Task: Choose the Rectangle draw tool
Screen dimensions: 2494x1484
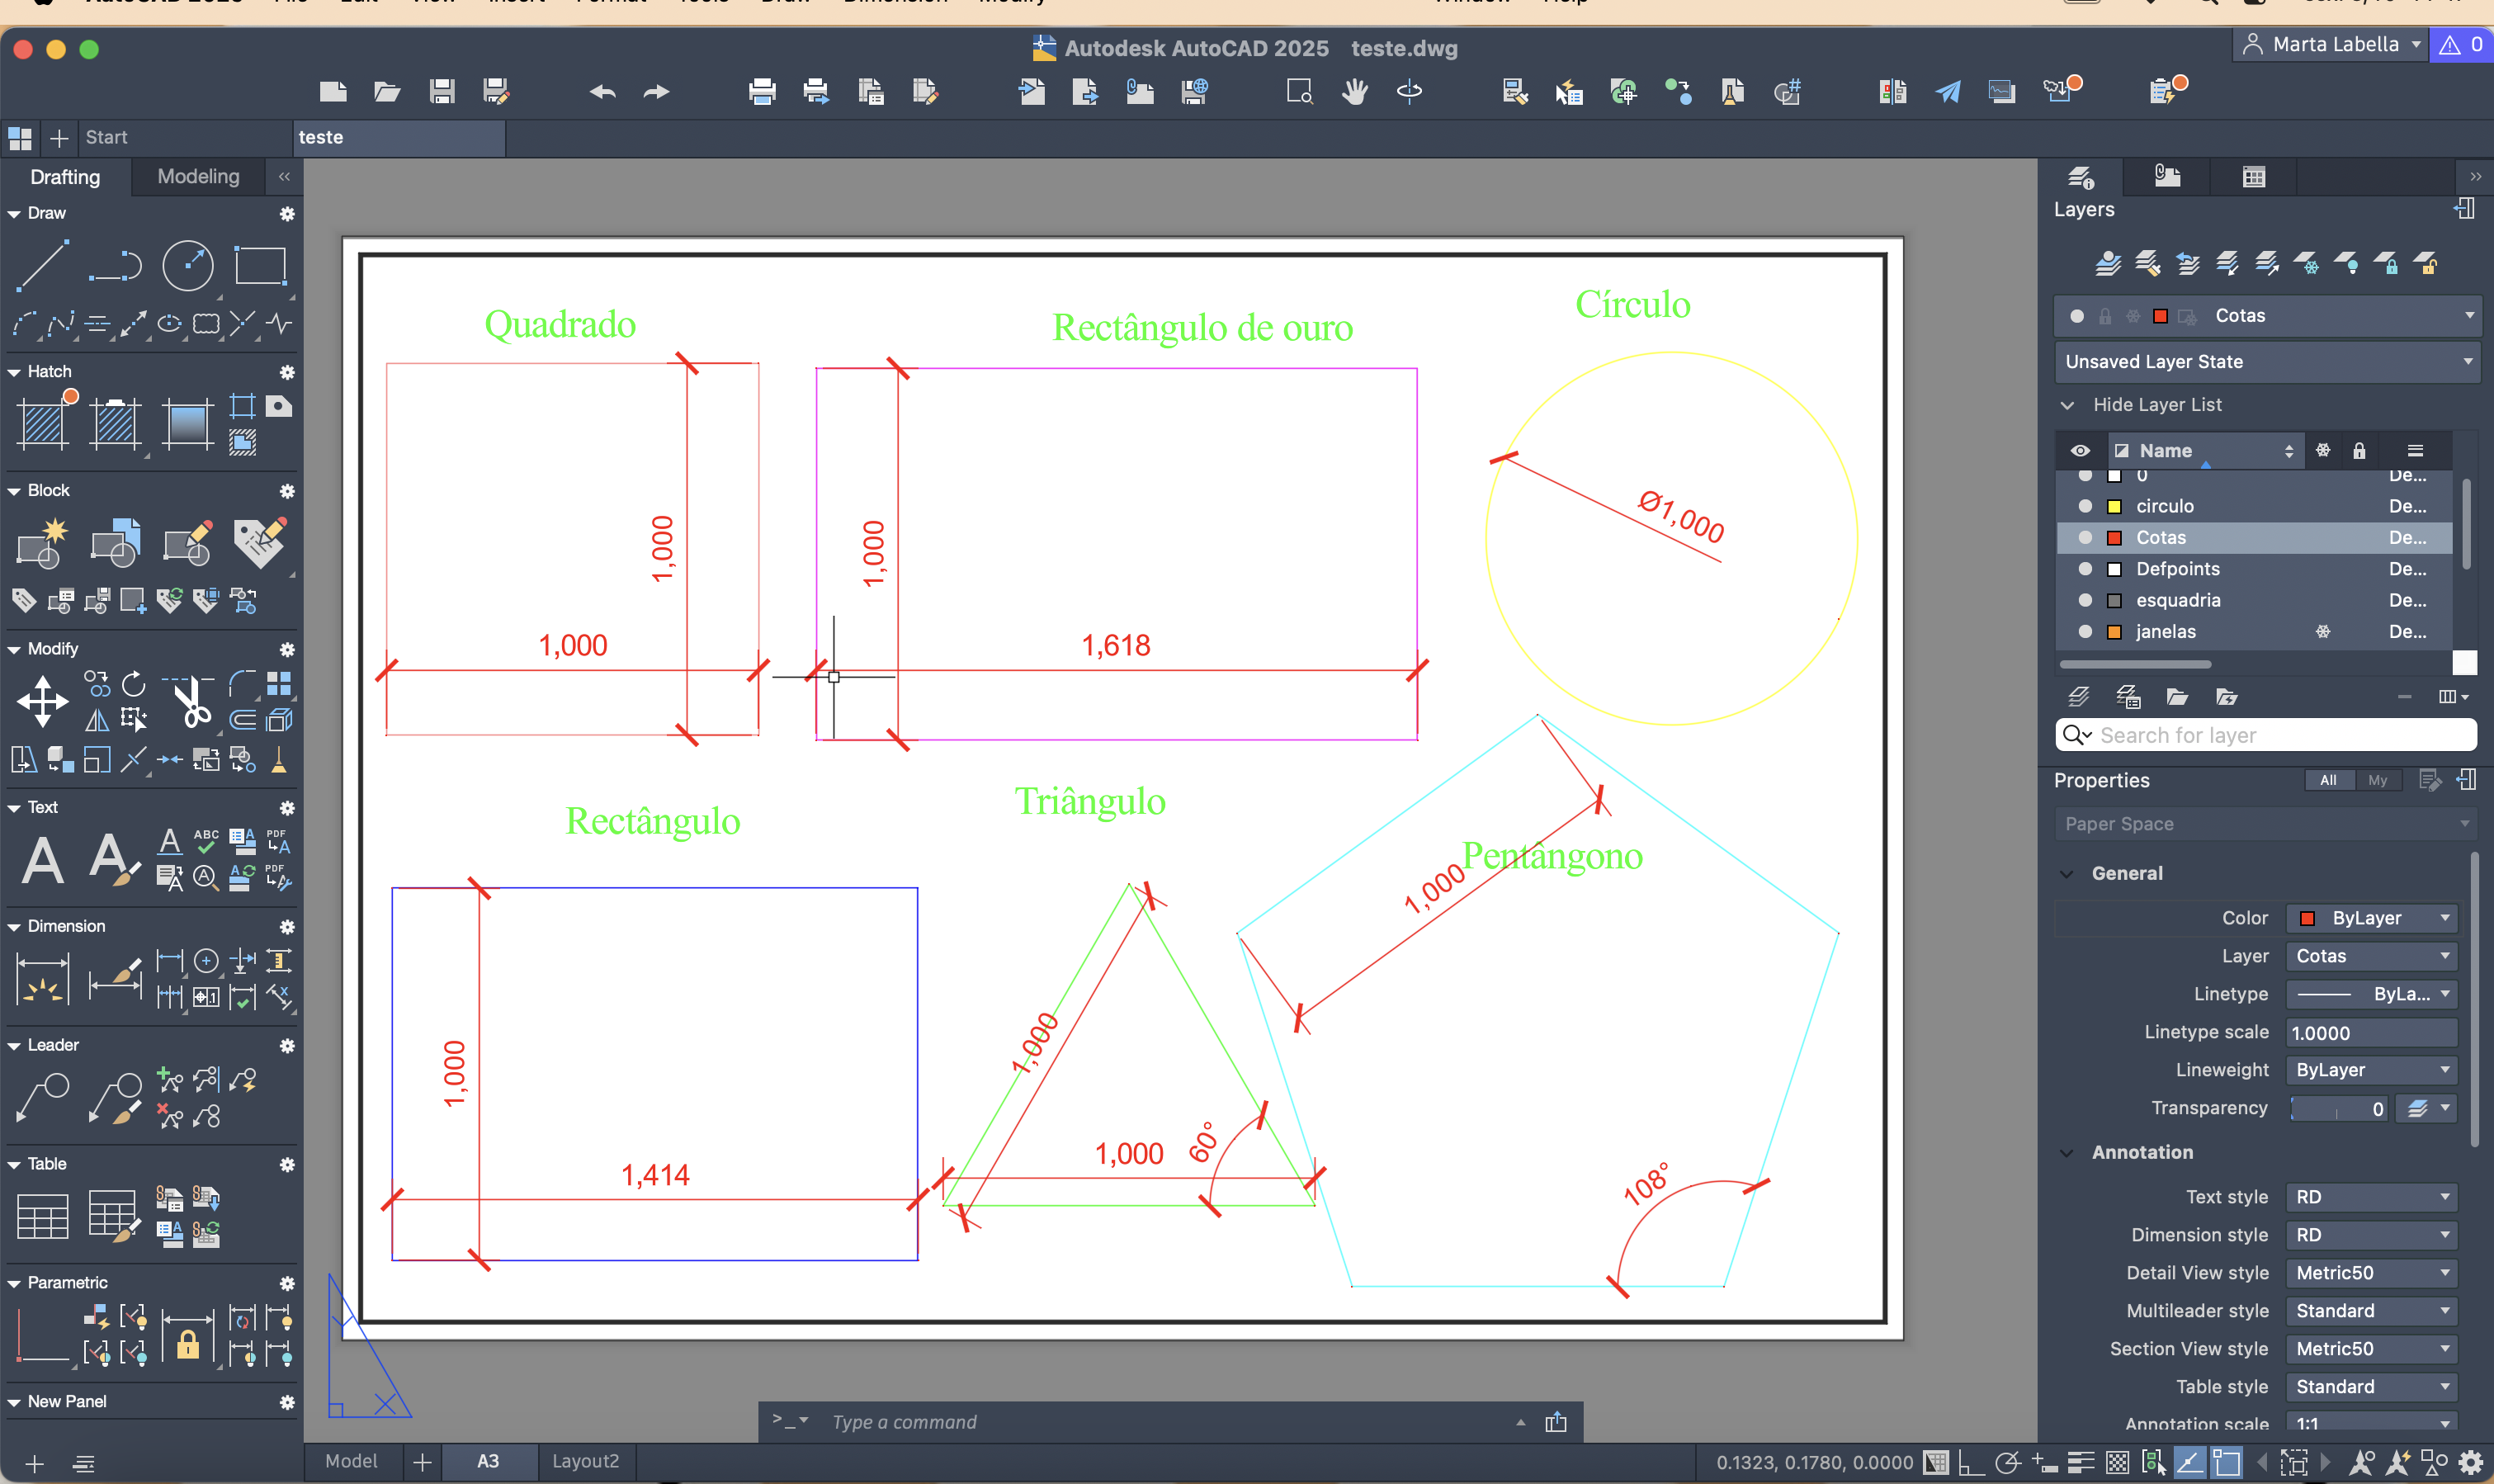Action: pos(260,266)
